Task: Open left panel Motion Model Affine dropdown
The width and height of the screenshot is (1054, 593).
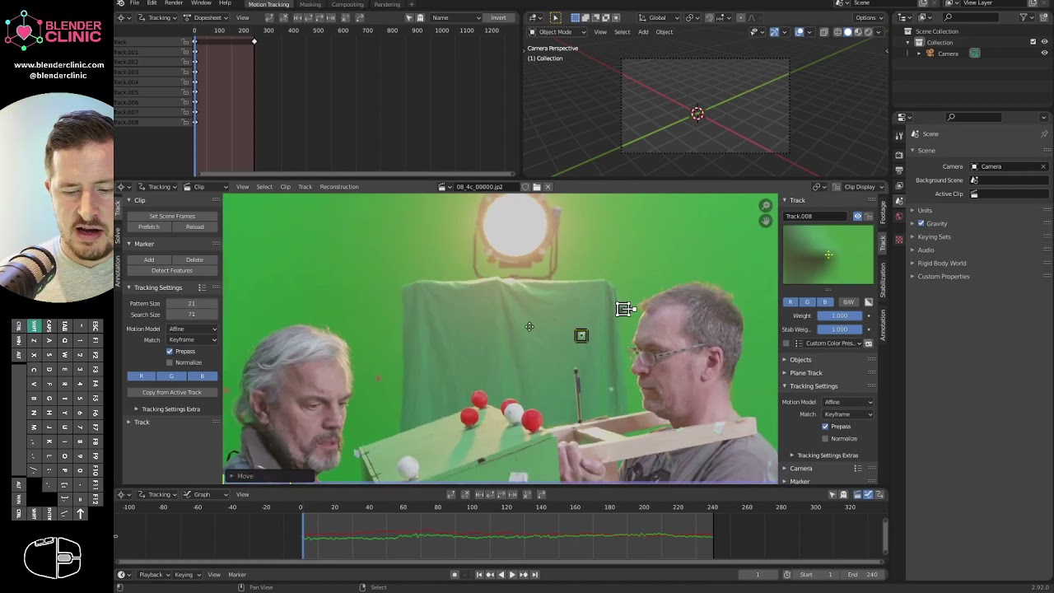Action: click(x=193, y=329)
